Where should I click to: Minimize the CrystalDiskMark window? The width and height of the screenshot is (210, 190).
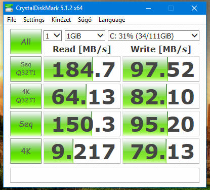[x=148, y=8]
